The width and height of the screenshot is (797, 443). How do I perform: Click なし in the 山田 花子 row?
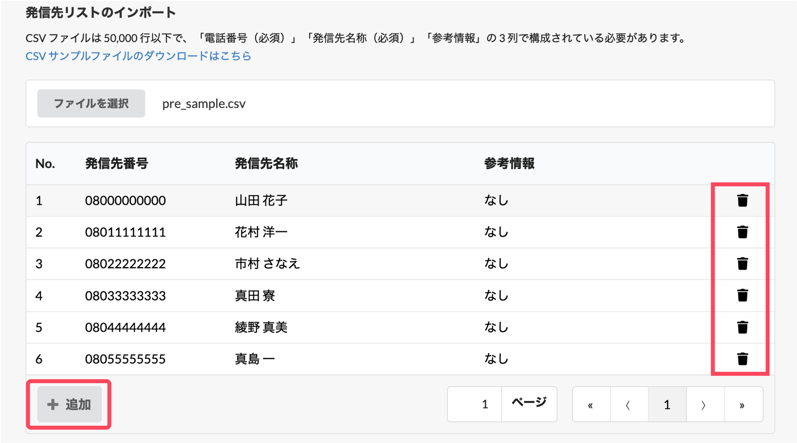pos(496,200)
